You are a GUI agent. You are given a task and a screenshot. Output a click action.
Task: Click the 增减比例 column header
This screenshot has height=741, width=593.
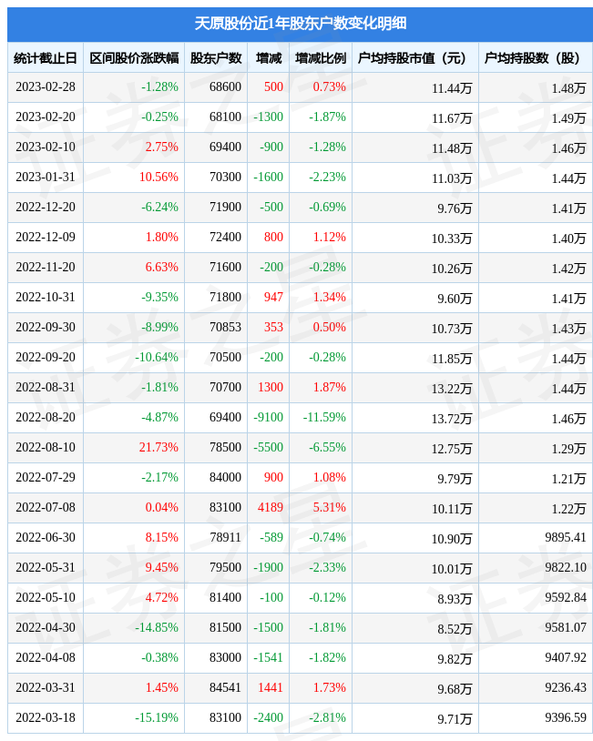pos(321,58)
